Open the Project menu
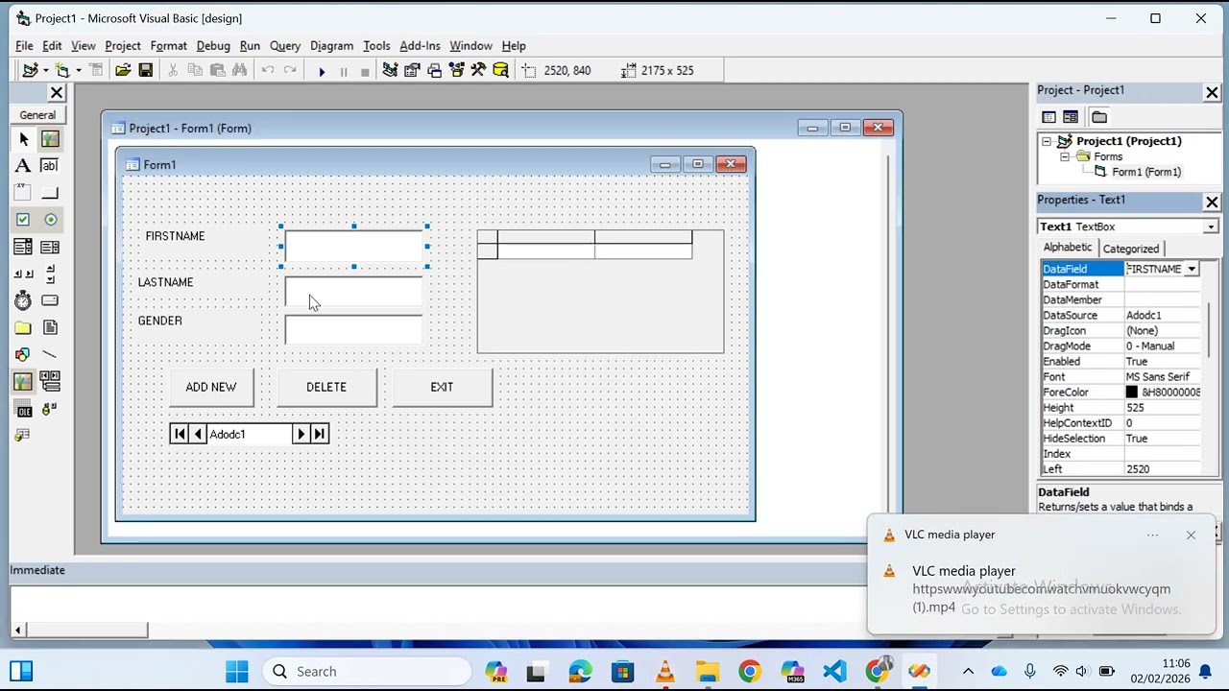This screenshot has height=691, width=1229. tap(123, 46)
